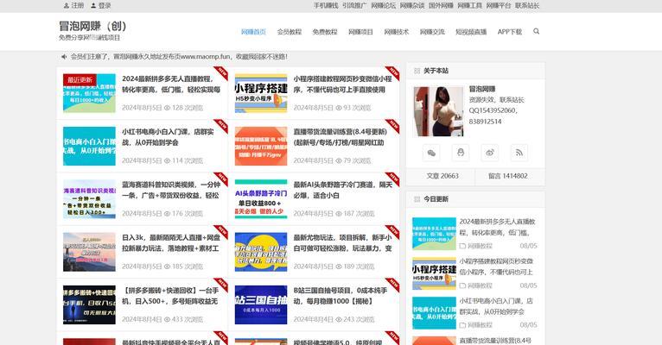
Task: Go to 免费教程 in the main menu
Action: click(325, 32)
